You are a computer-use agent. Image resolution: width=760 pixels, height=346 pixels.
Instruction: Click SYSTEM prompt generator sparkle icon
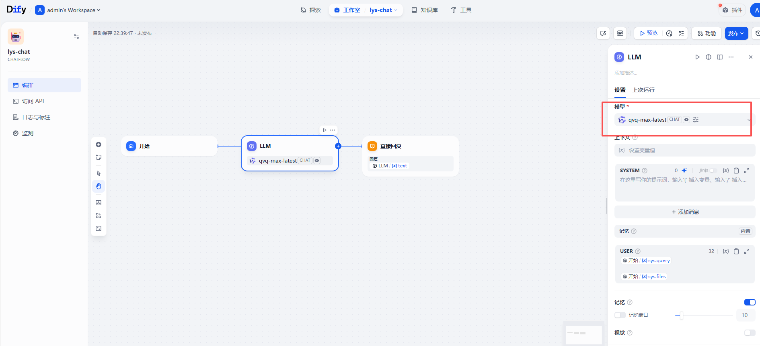pos(684,171)
